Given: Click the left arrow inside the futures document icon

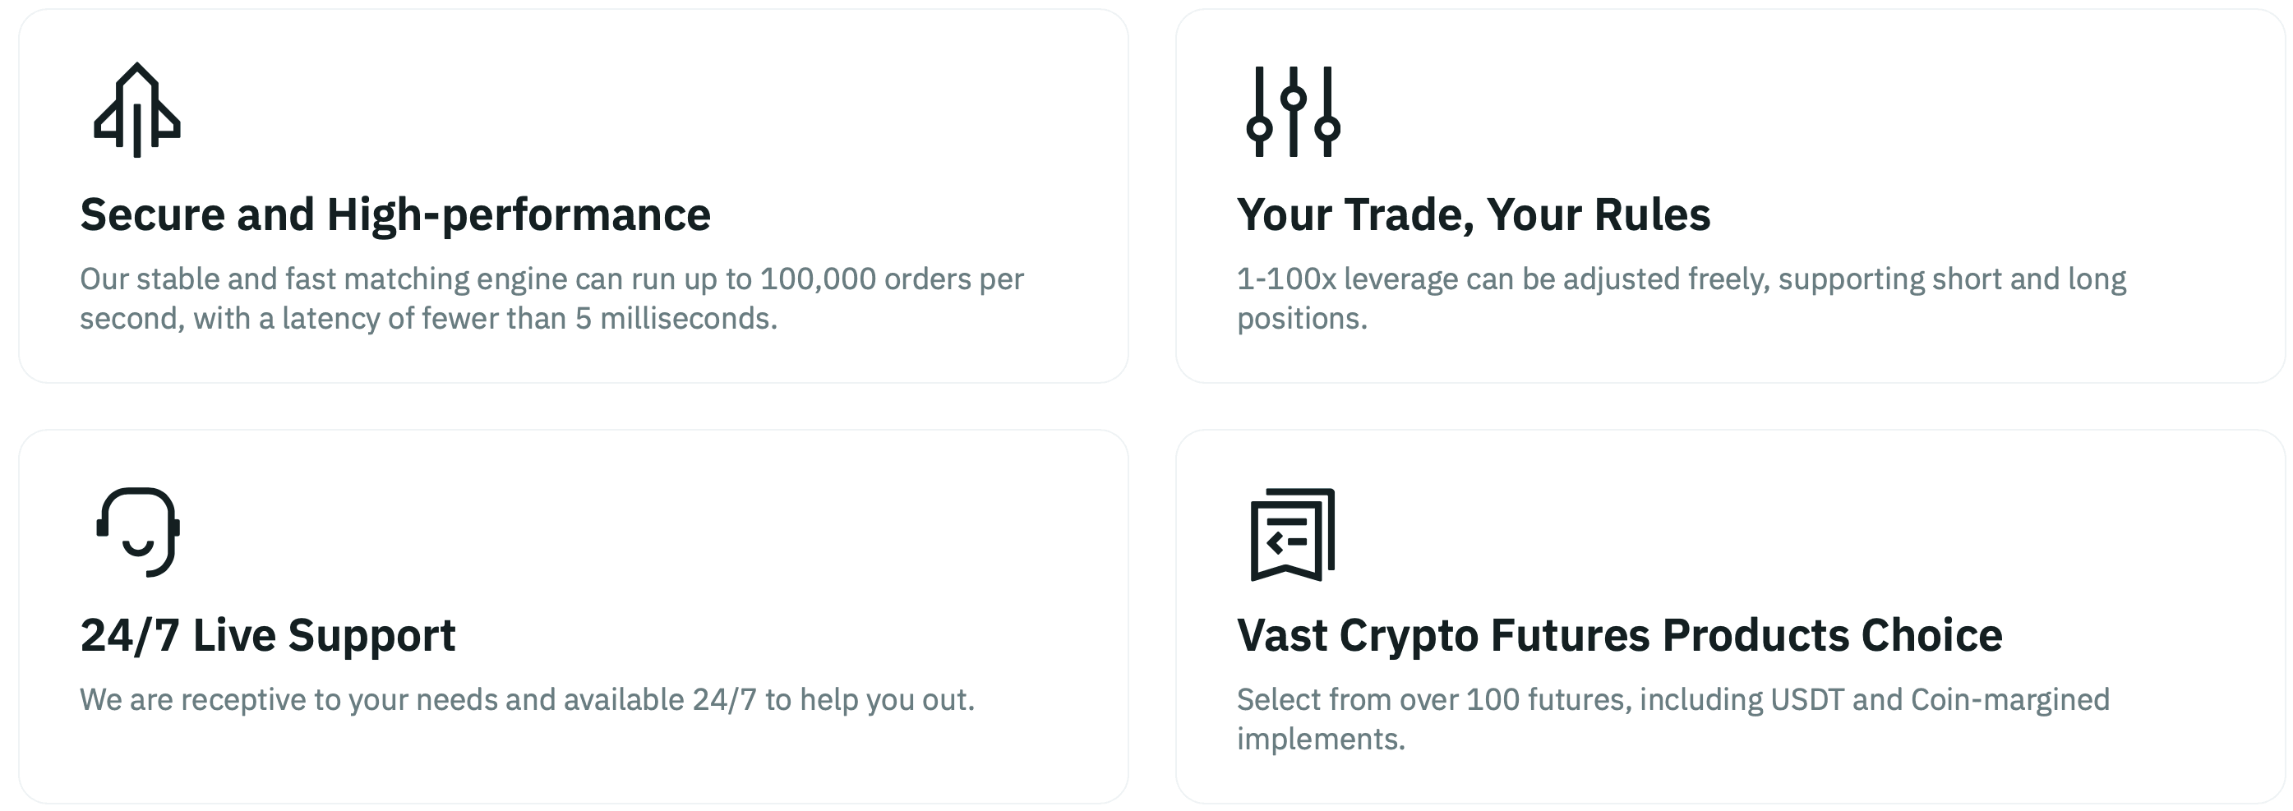Looking at the screenshot, I should [x=1276, y=541].
